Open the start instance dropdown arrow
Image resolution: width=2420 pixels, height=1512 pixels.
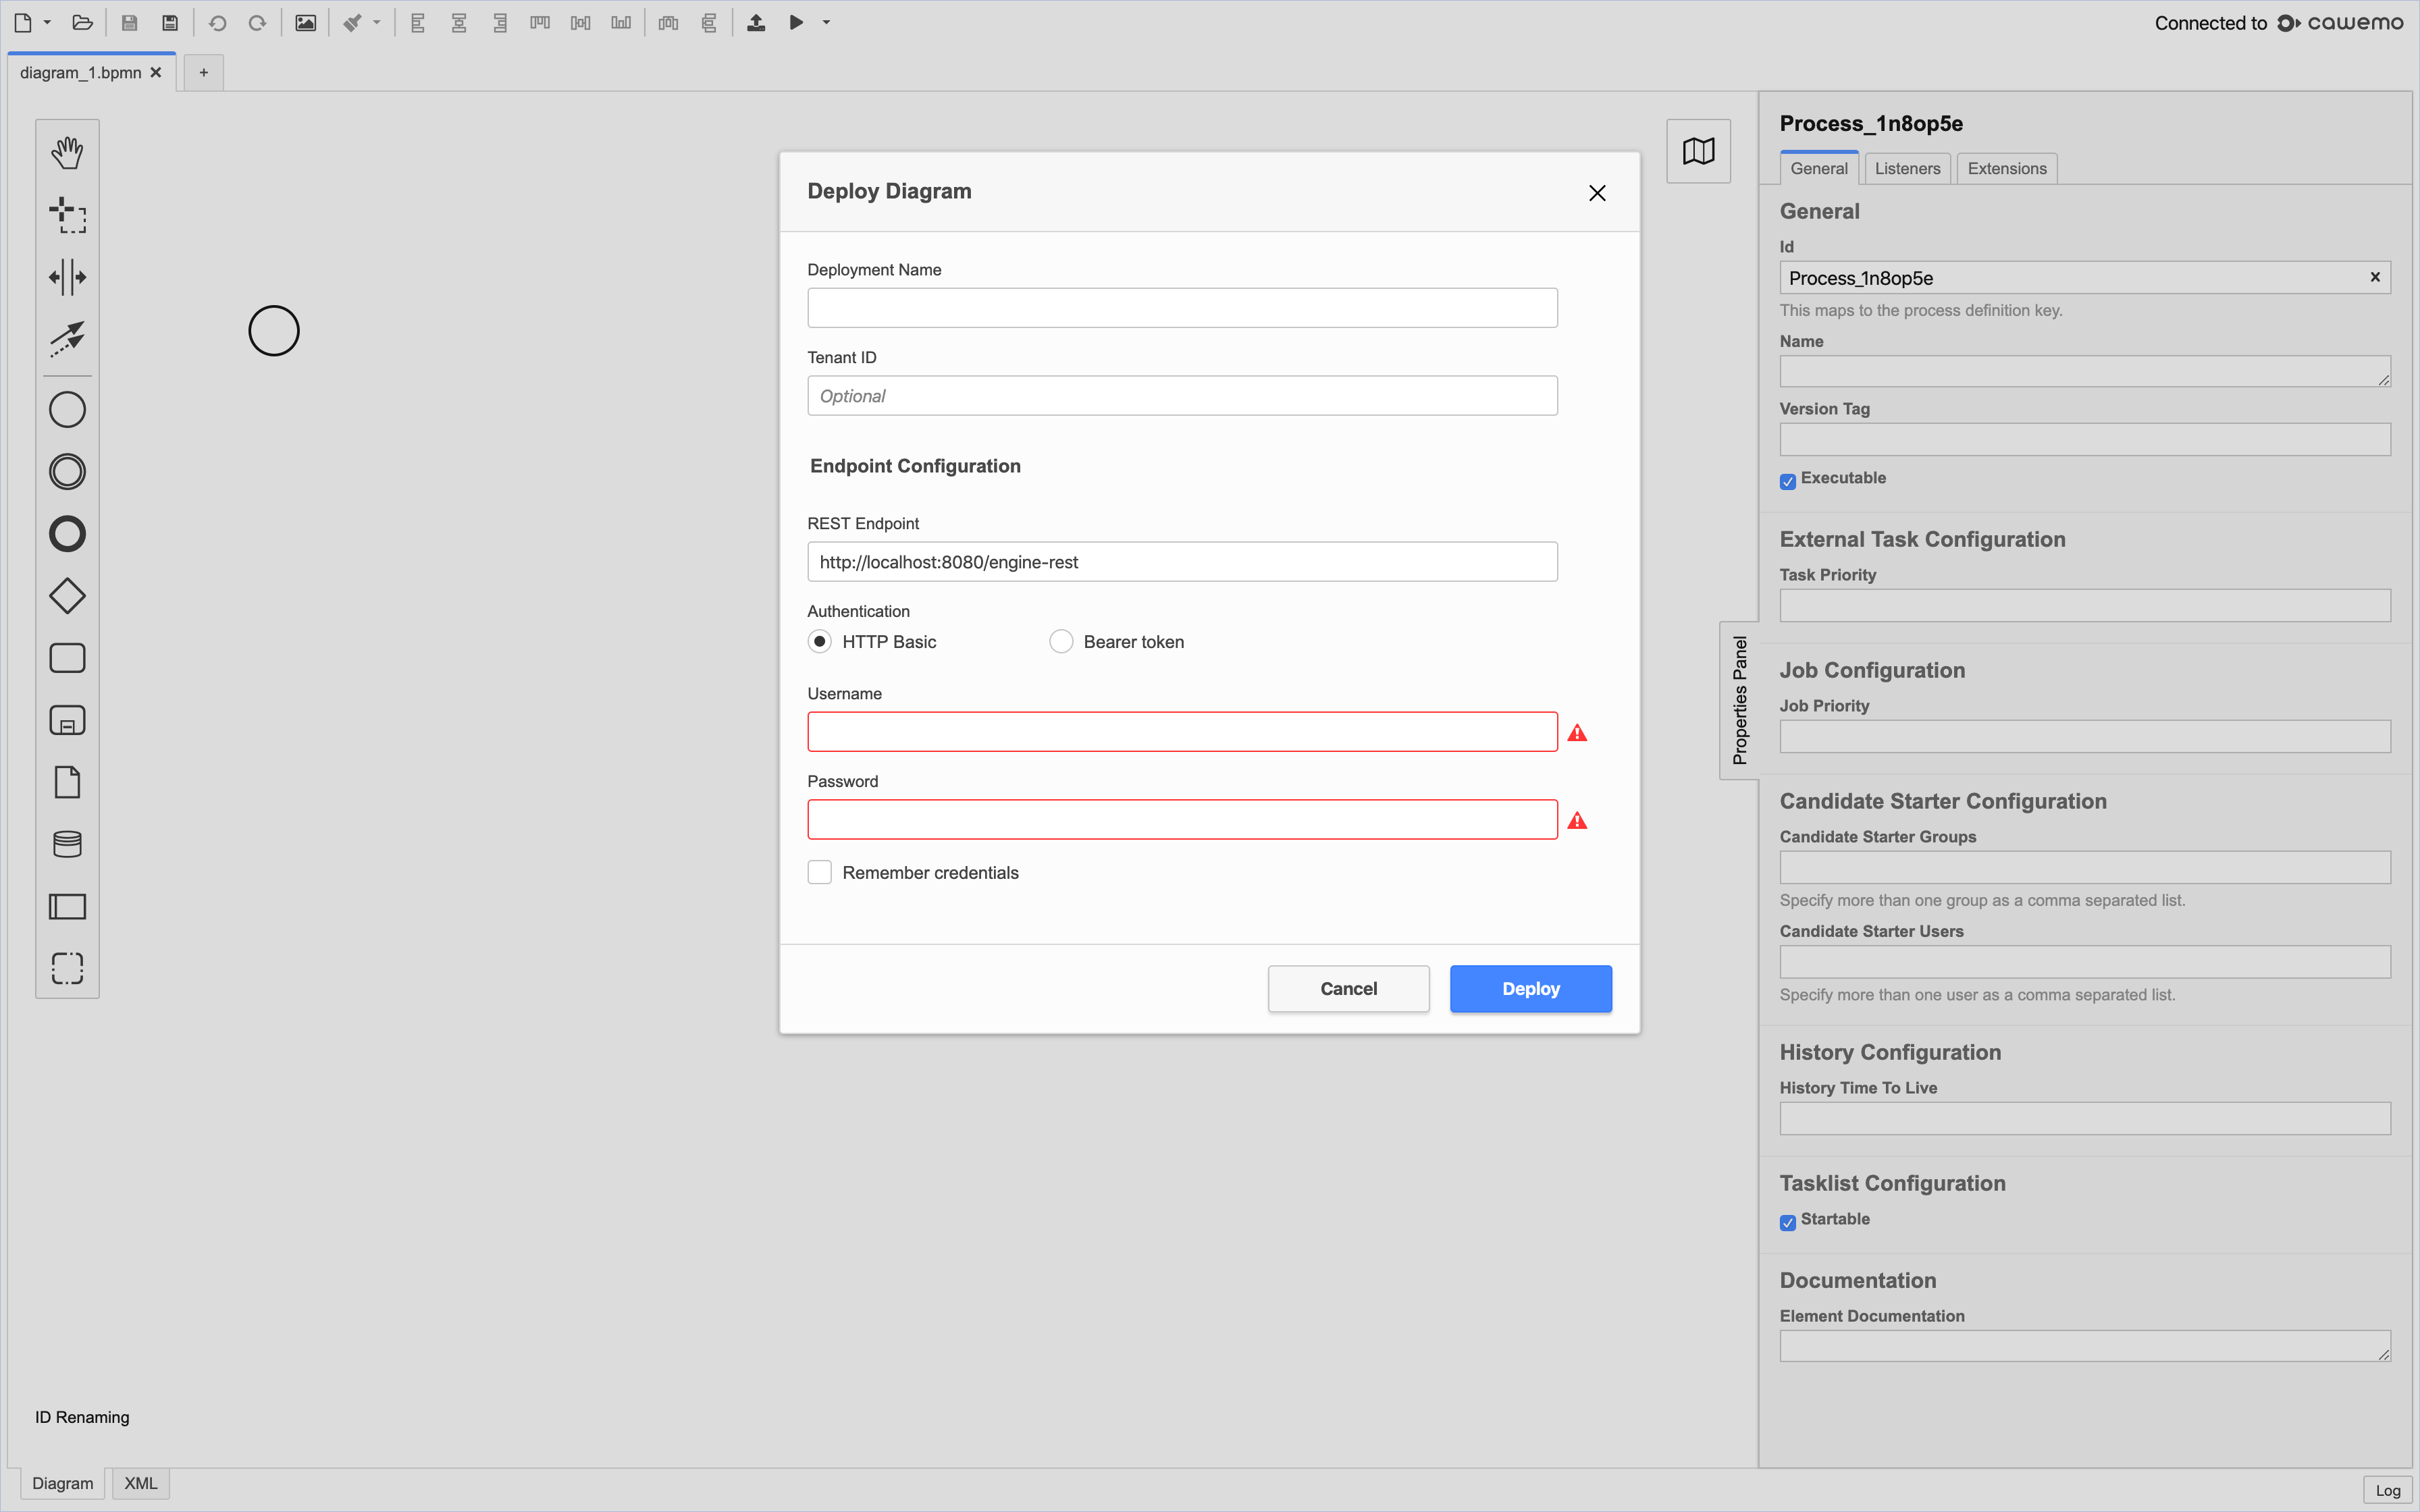[825, 22]
